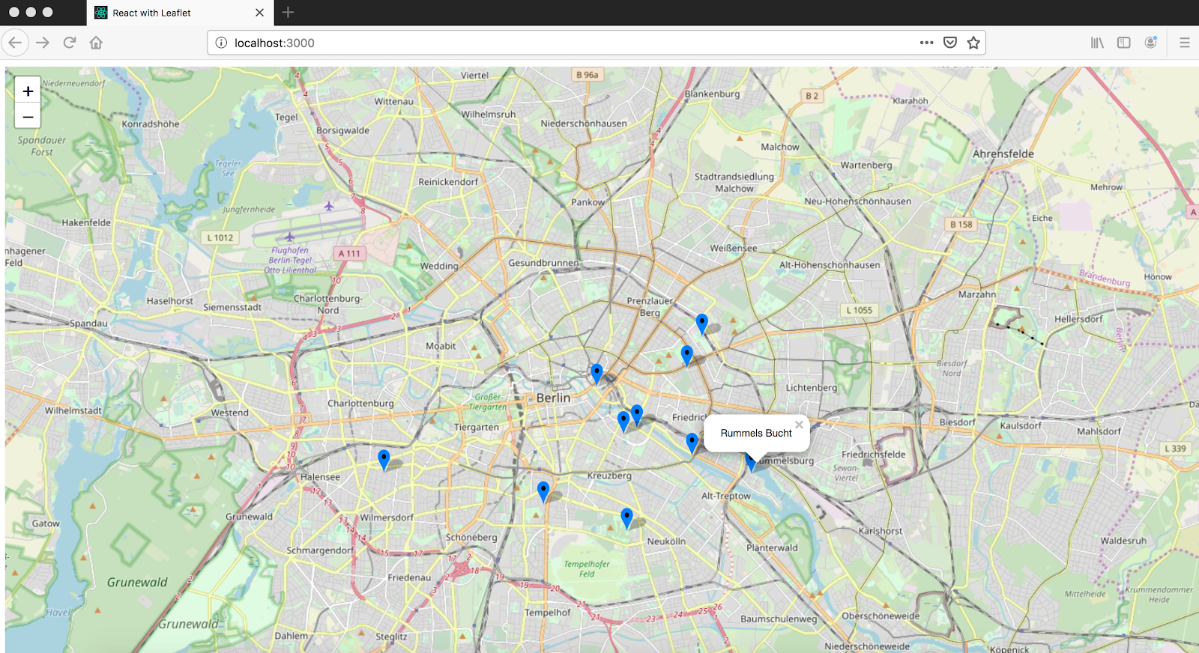Open the browser home page
The image size is (1199, 653).
96,43
